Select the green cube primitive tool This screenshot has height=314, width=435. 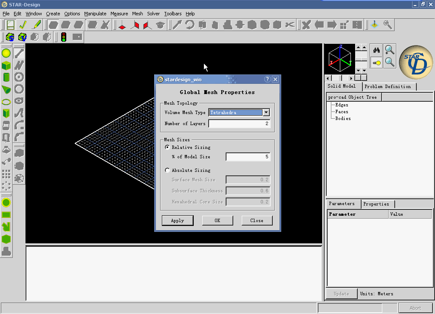[6, 66]
